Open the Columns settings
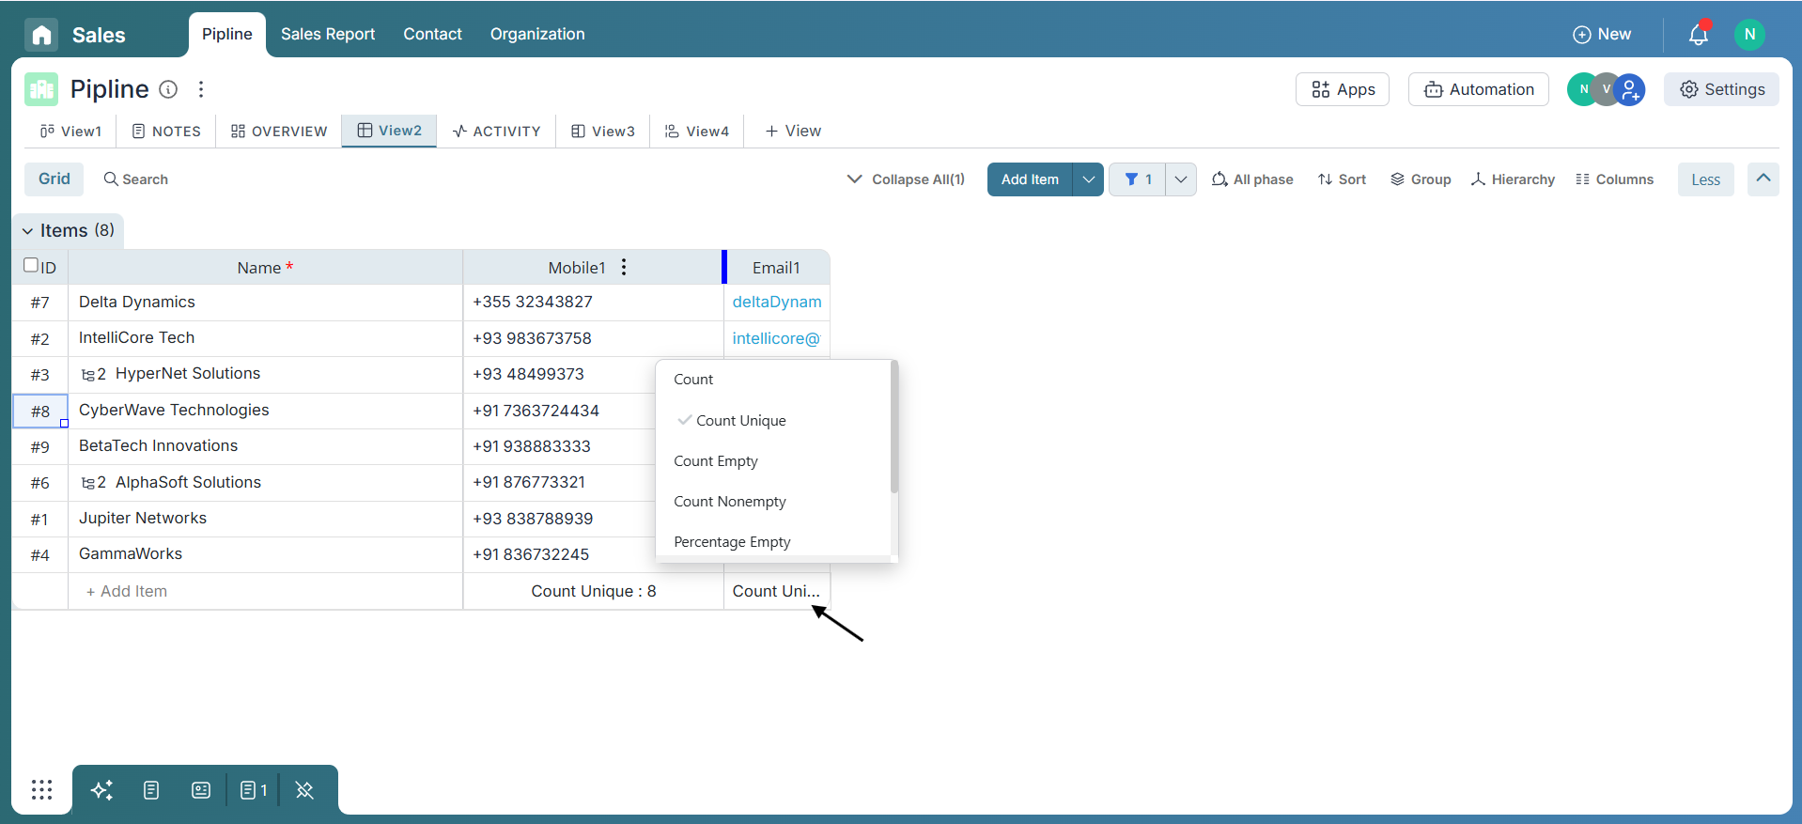 pos(1614,179)
